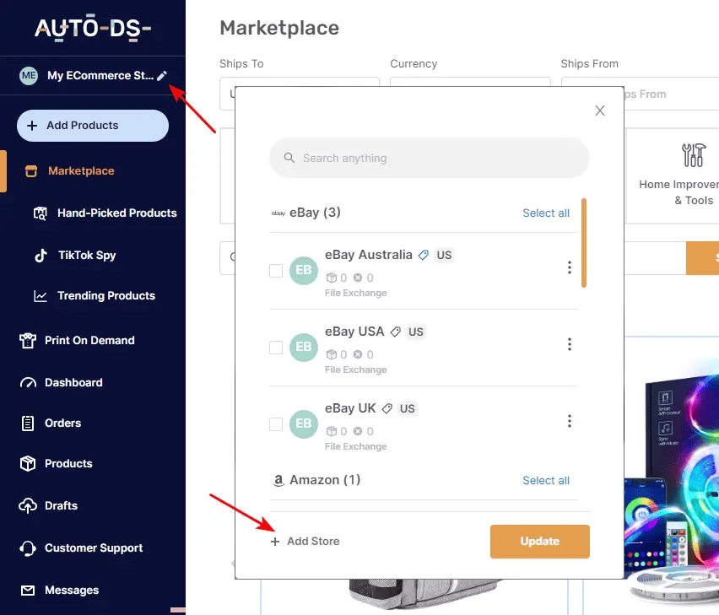Click Select all for eBay stores
The image size is (719, 615).
pyautogui.click(x=545, y=213)
